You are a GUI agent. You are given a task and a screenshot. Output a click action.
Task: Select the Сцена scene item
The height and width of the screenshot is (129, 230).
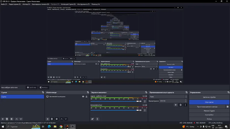[x=22, y=97]
